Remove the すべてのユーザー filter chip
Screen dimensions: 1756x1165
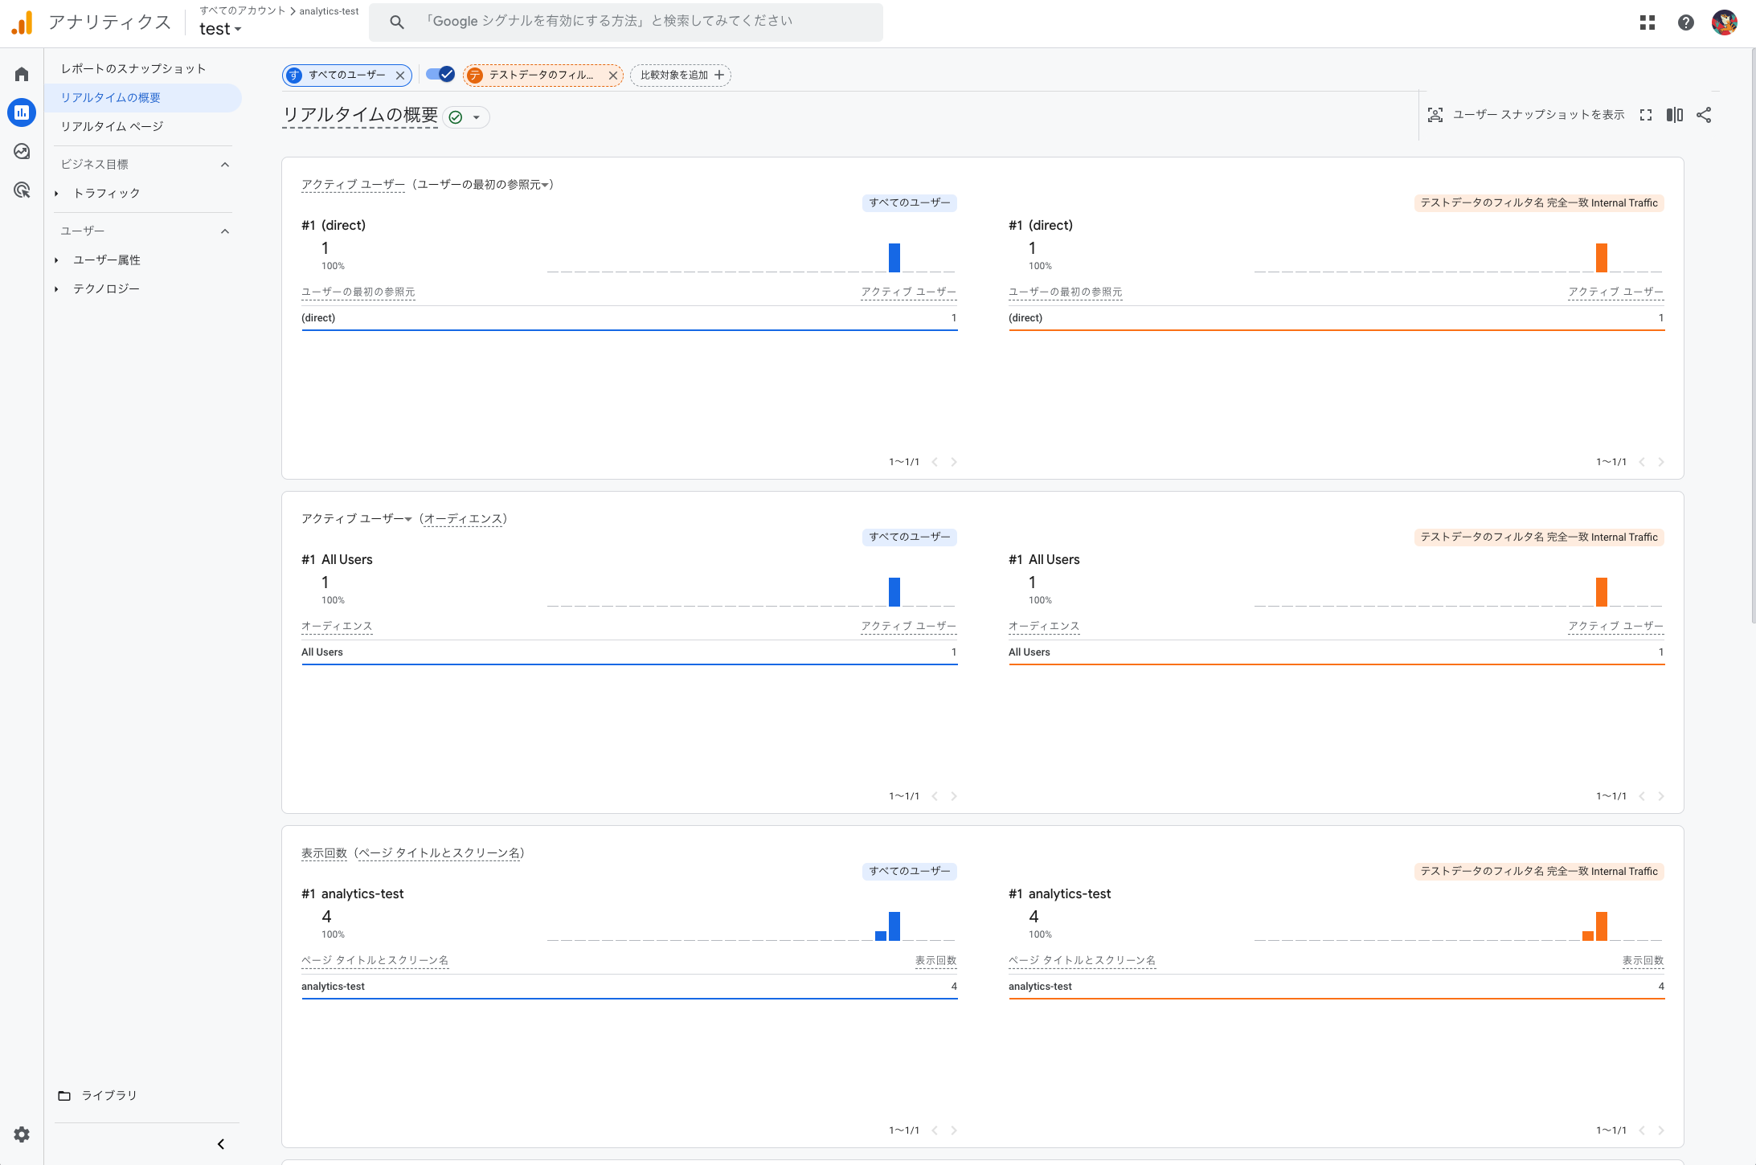pos(401,75)
